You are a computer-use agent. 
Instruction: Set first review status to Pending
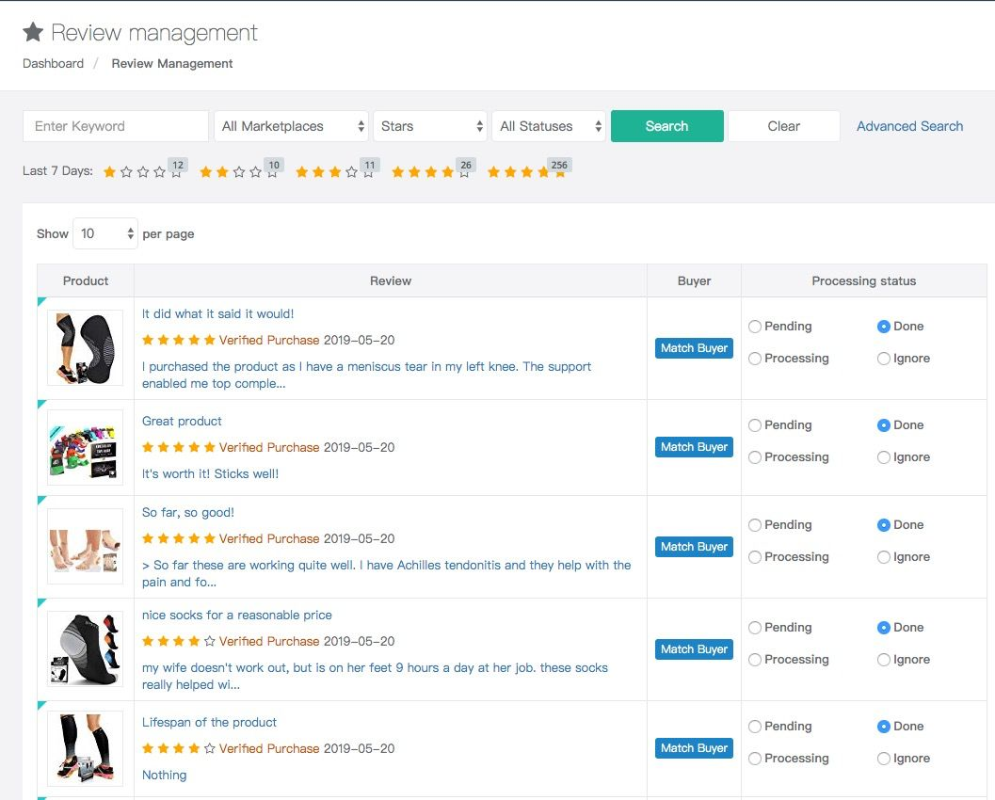click(755, 327)
